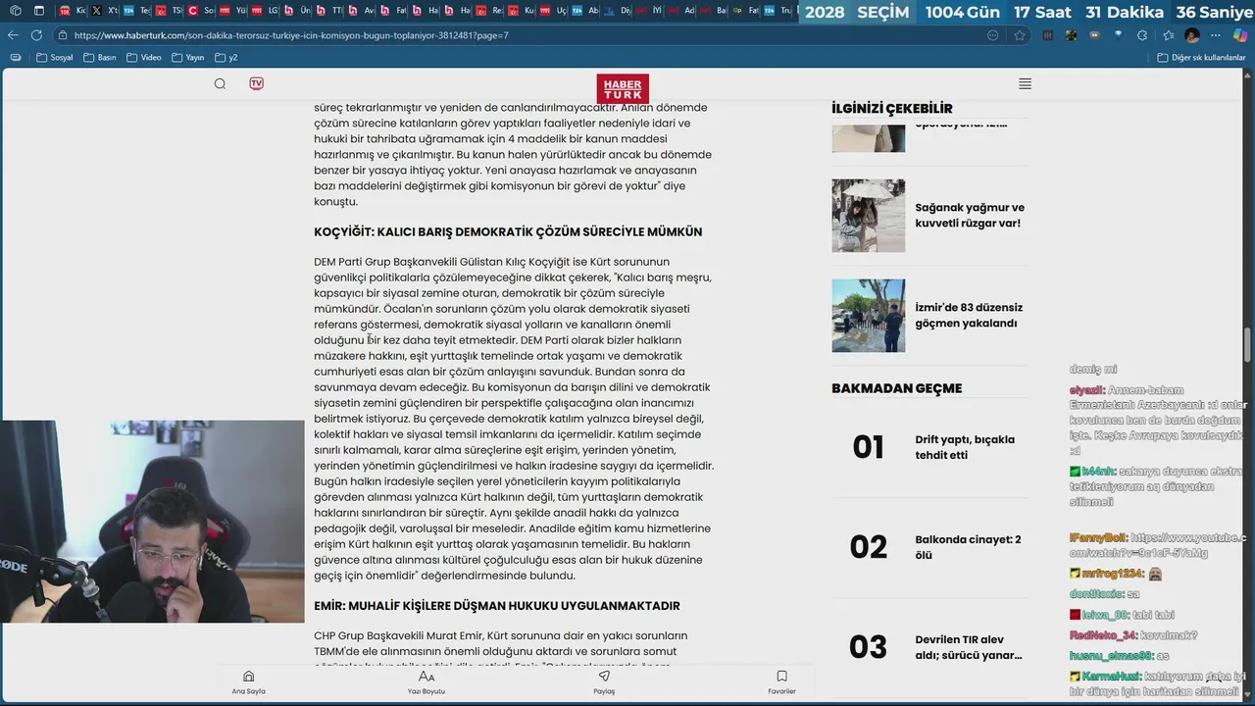Open 'Devrilen TIR alev aldı' story
Viewport: 1255px width, 706px height.
tap(969, 647)
